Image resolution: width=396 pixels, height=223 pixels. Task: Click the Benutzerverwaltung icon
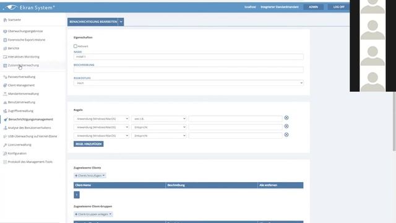pyautogui.click(x=5, y=102)
